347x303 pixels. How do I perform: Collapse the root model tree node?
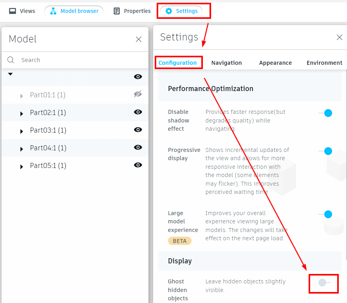11,74
